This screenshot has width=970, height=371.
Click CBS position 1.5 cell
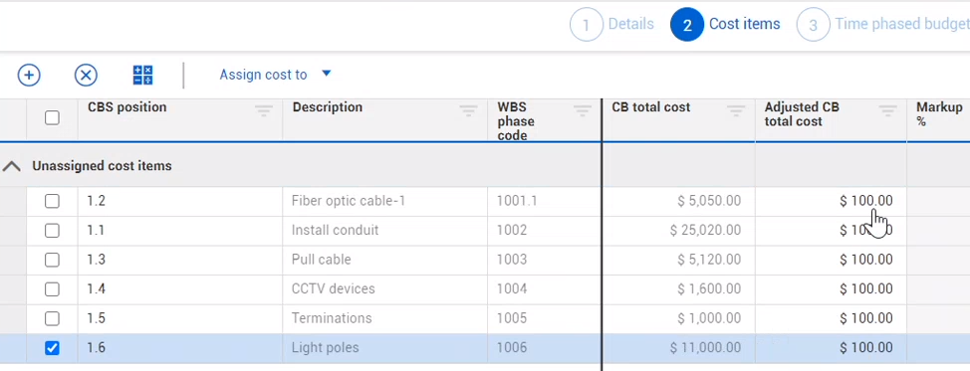tap(180, 318)
